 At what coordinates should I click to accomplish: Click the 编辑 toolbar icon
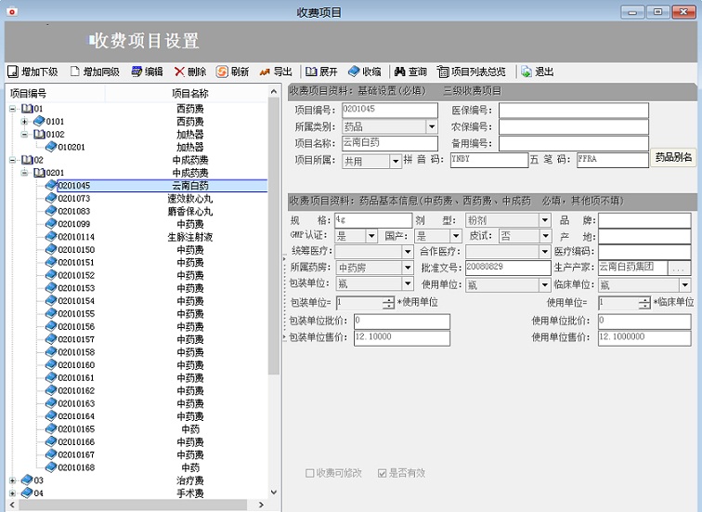pos(136,72)
